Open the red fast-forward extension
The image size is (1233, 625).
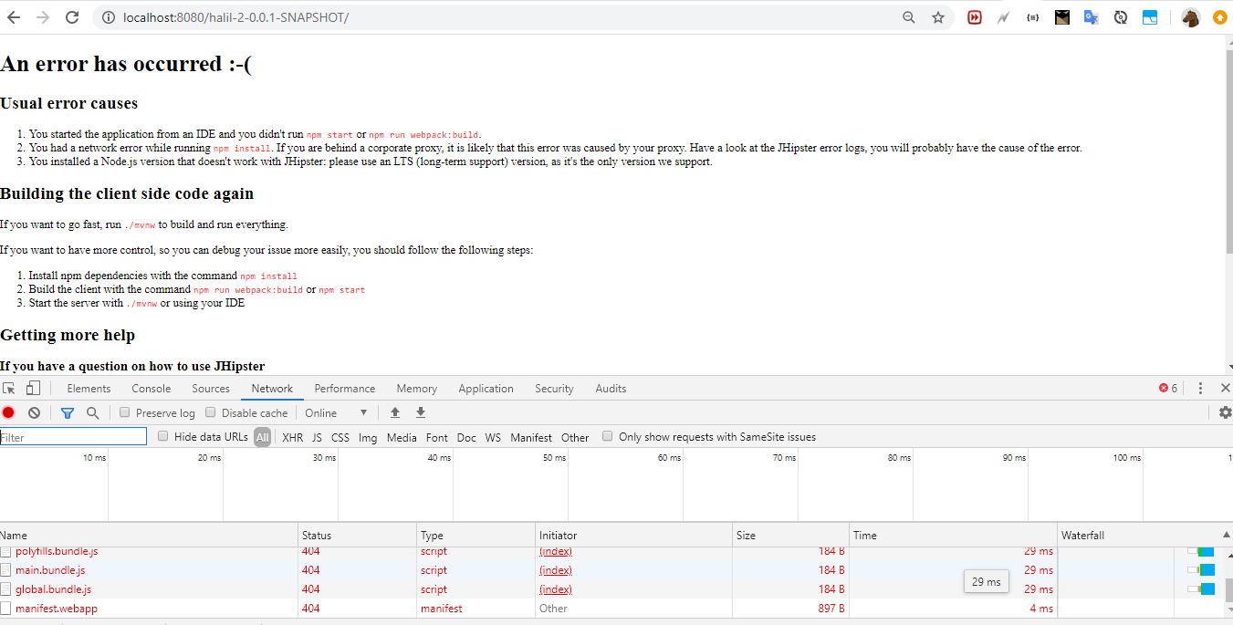975,17
